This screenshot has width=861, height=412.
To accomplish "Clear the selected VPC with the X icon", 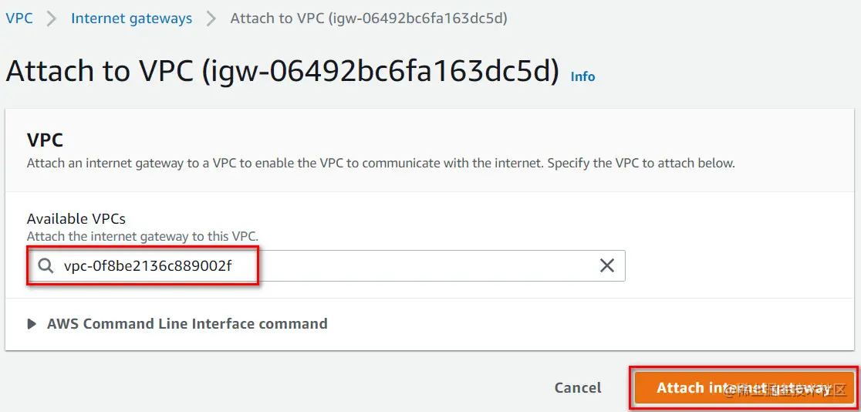I will (606, 266).
